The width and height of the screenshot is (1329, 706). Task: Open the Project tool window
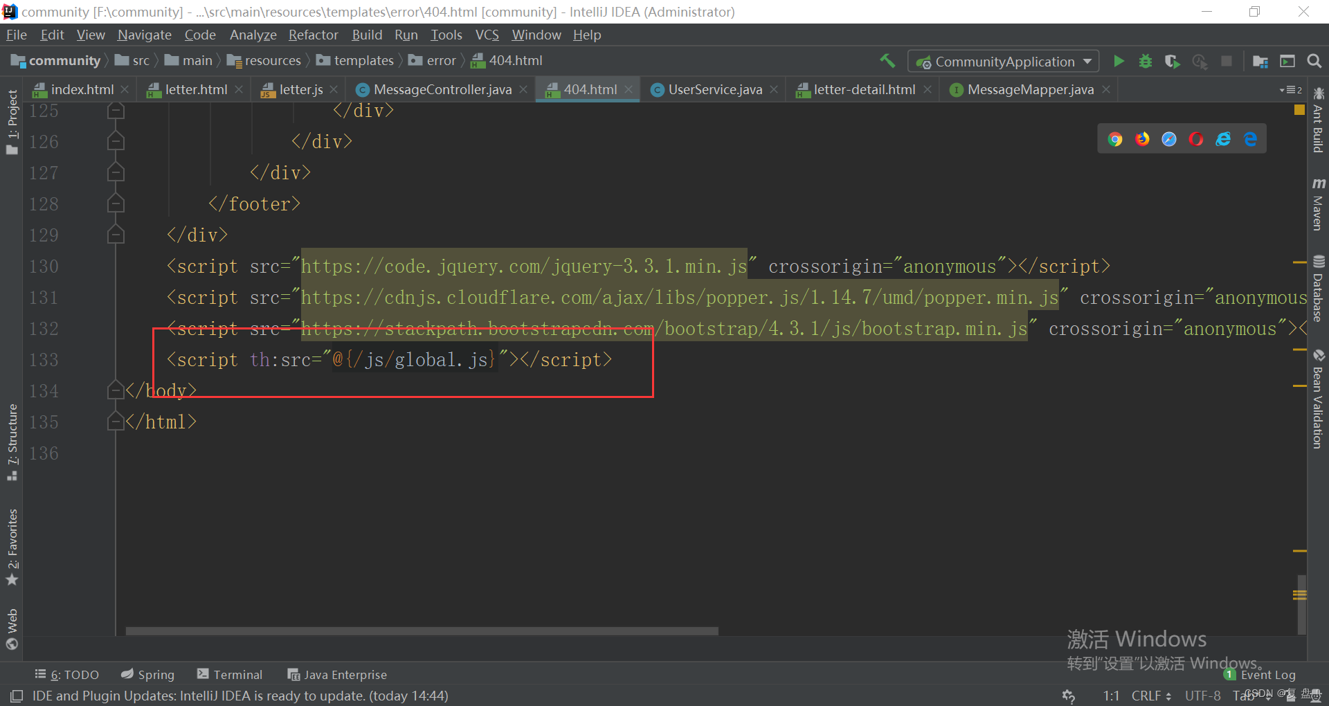click(x=12, y=123)
